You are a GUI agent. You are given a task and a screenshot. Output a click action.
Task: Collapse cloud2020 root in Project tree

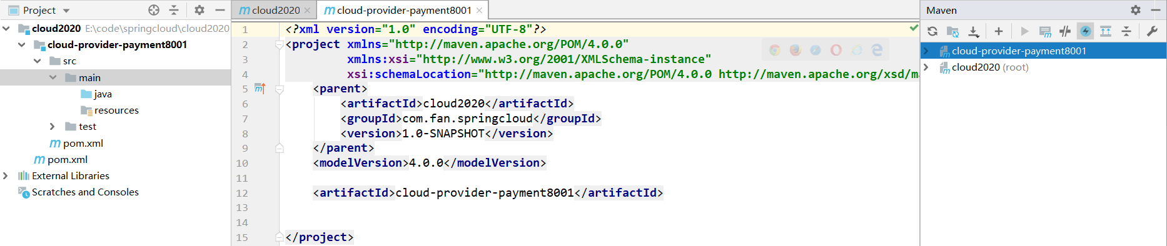[x=6, y=28]
